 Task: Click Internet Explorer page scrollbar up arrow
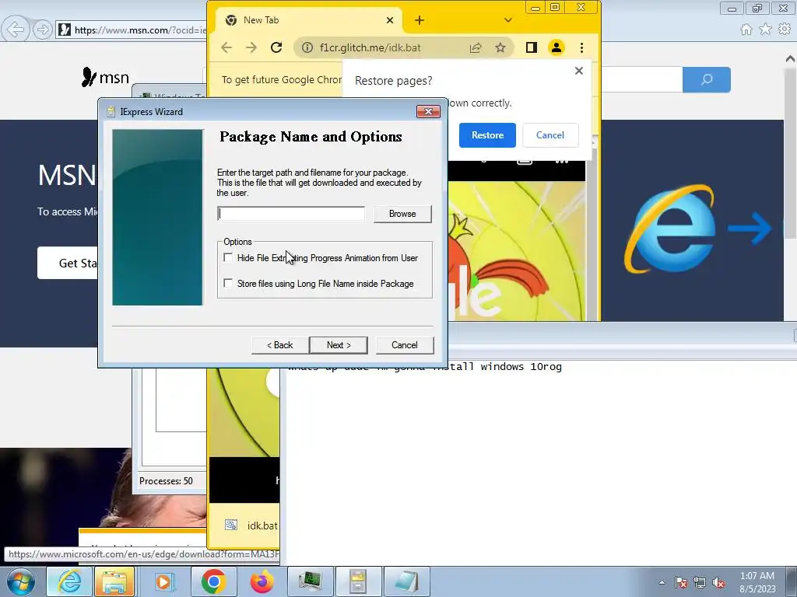coord(791,59)
